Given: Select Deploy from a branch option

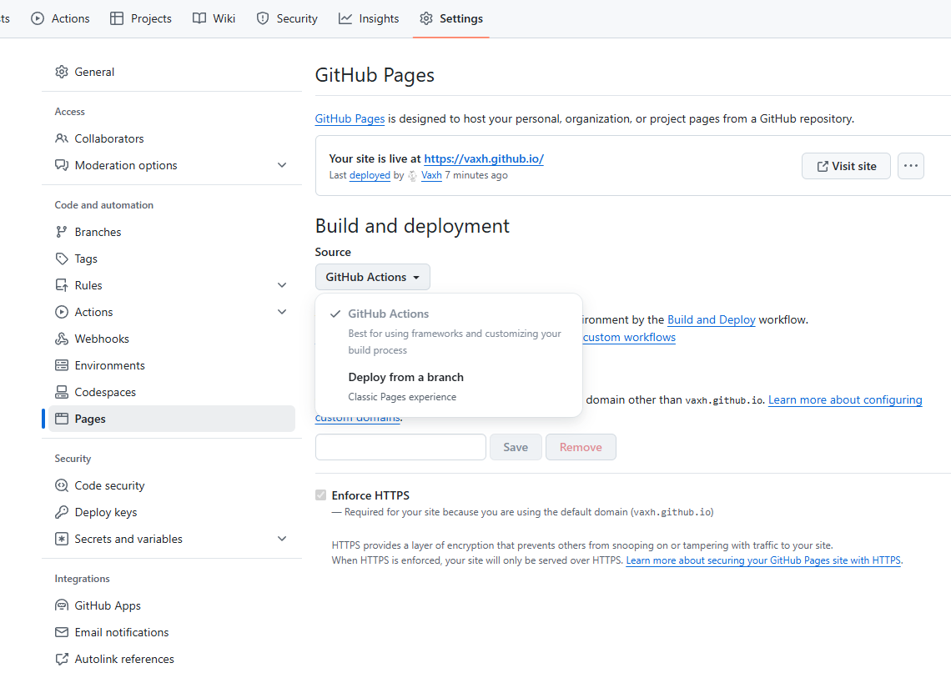Looking at the screenshot, I should 449,386.
